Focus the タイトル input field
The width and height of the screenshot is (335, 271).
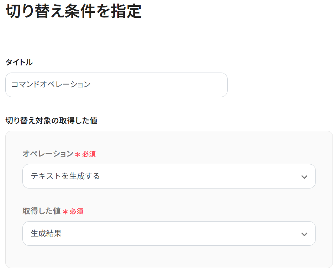(x=116, y=85)
